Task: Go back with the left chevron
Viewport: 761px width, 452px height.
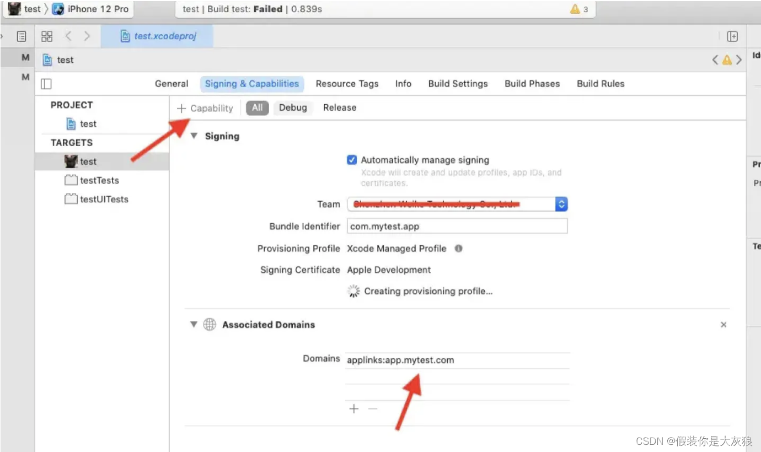Action: coord(68,36)
